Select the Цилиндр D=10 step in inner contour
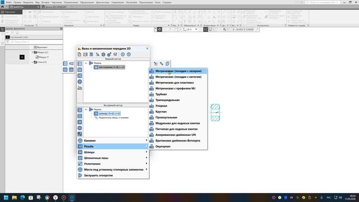 pyautogui.click(x=107, y=113)
